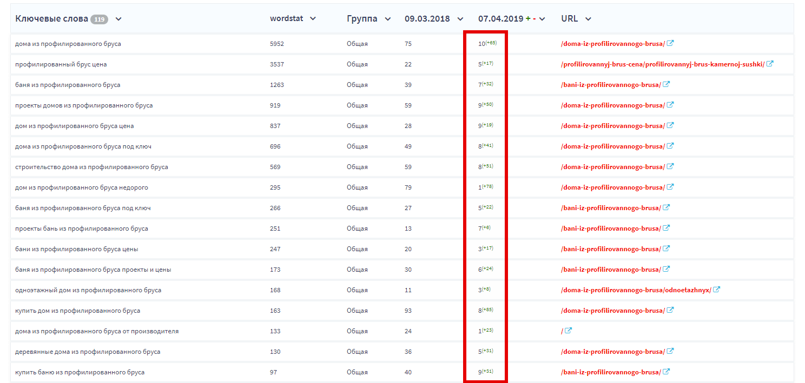
Task: Open the 09.03.2018 date column dropdown
Action: pos(460,19)
